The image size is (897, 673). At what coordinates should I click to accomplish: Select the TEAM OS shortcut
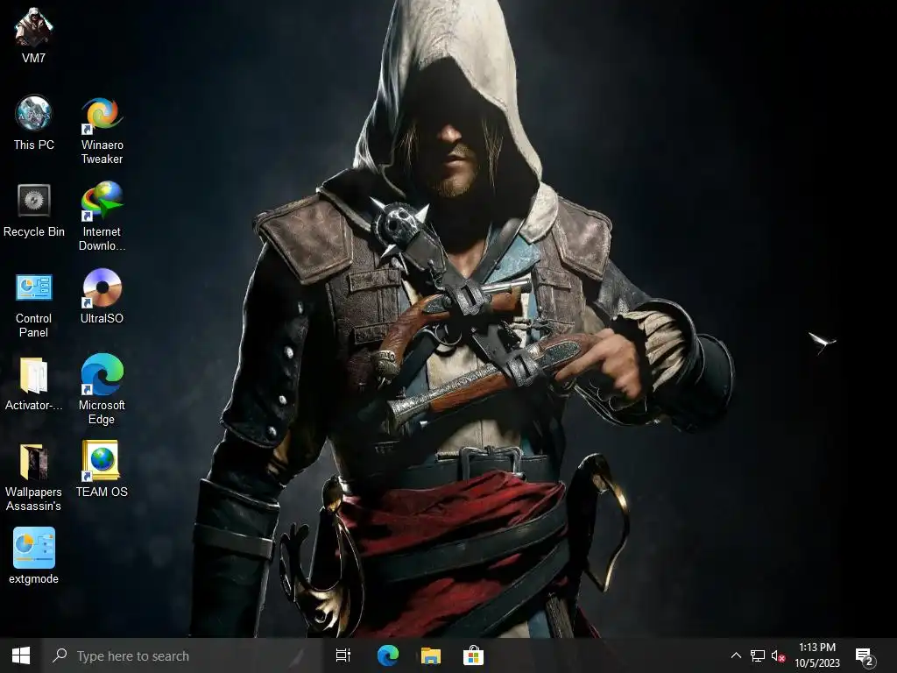pyautogui.click(x=102, y=470)
